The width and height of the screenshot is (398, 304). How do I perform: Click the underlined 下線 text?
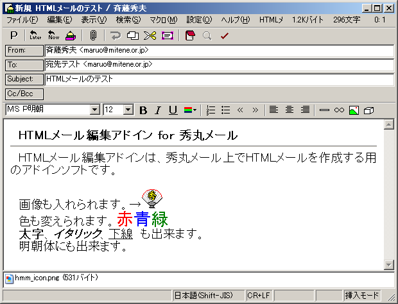(121, 233)
